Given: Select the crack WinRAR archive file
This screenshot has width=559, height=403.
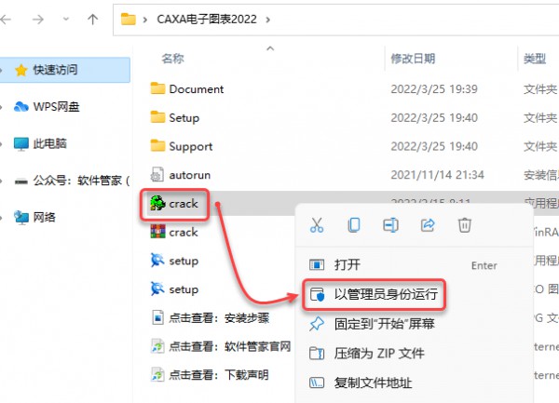Looking at the screenshot, I should click(174, 232).
